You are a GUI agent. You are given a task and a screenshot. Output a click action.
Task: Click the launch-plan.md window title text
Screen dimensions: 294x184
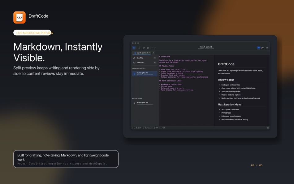206,47
